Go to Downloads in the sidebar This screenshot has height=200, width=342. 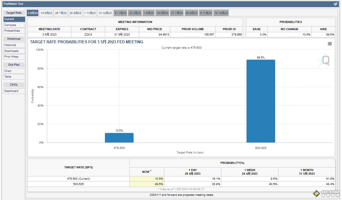click(14, 51)
